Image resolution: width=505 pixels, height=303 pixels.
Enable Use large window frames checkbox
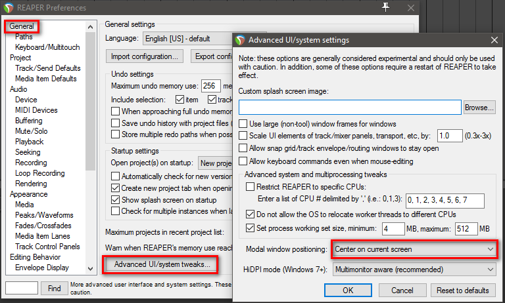[x=243, y=124]
